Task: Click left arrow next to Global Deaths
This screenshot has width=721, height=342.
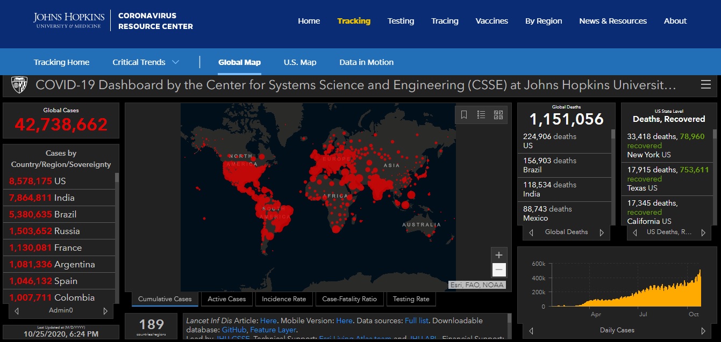Action: point(531,232)
